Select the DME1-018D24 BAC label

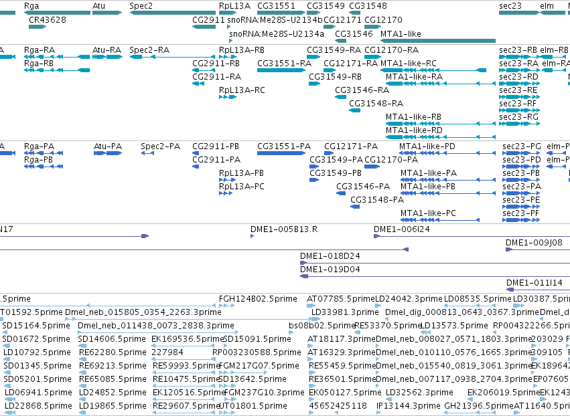click(330, 256)
